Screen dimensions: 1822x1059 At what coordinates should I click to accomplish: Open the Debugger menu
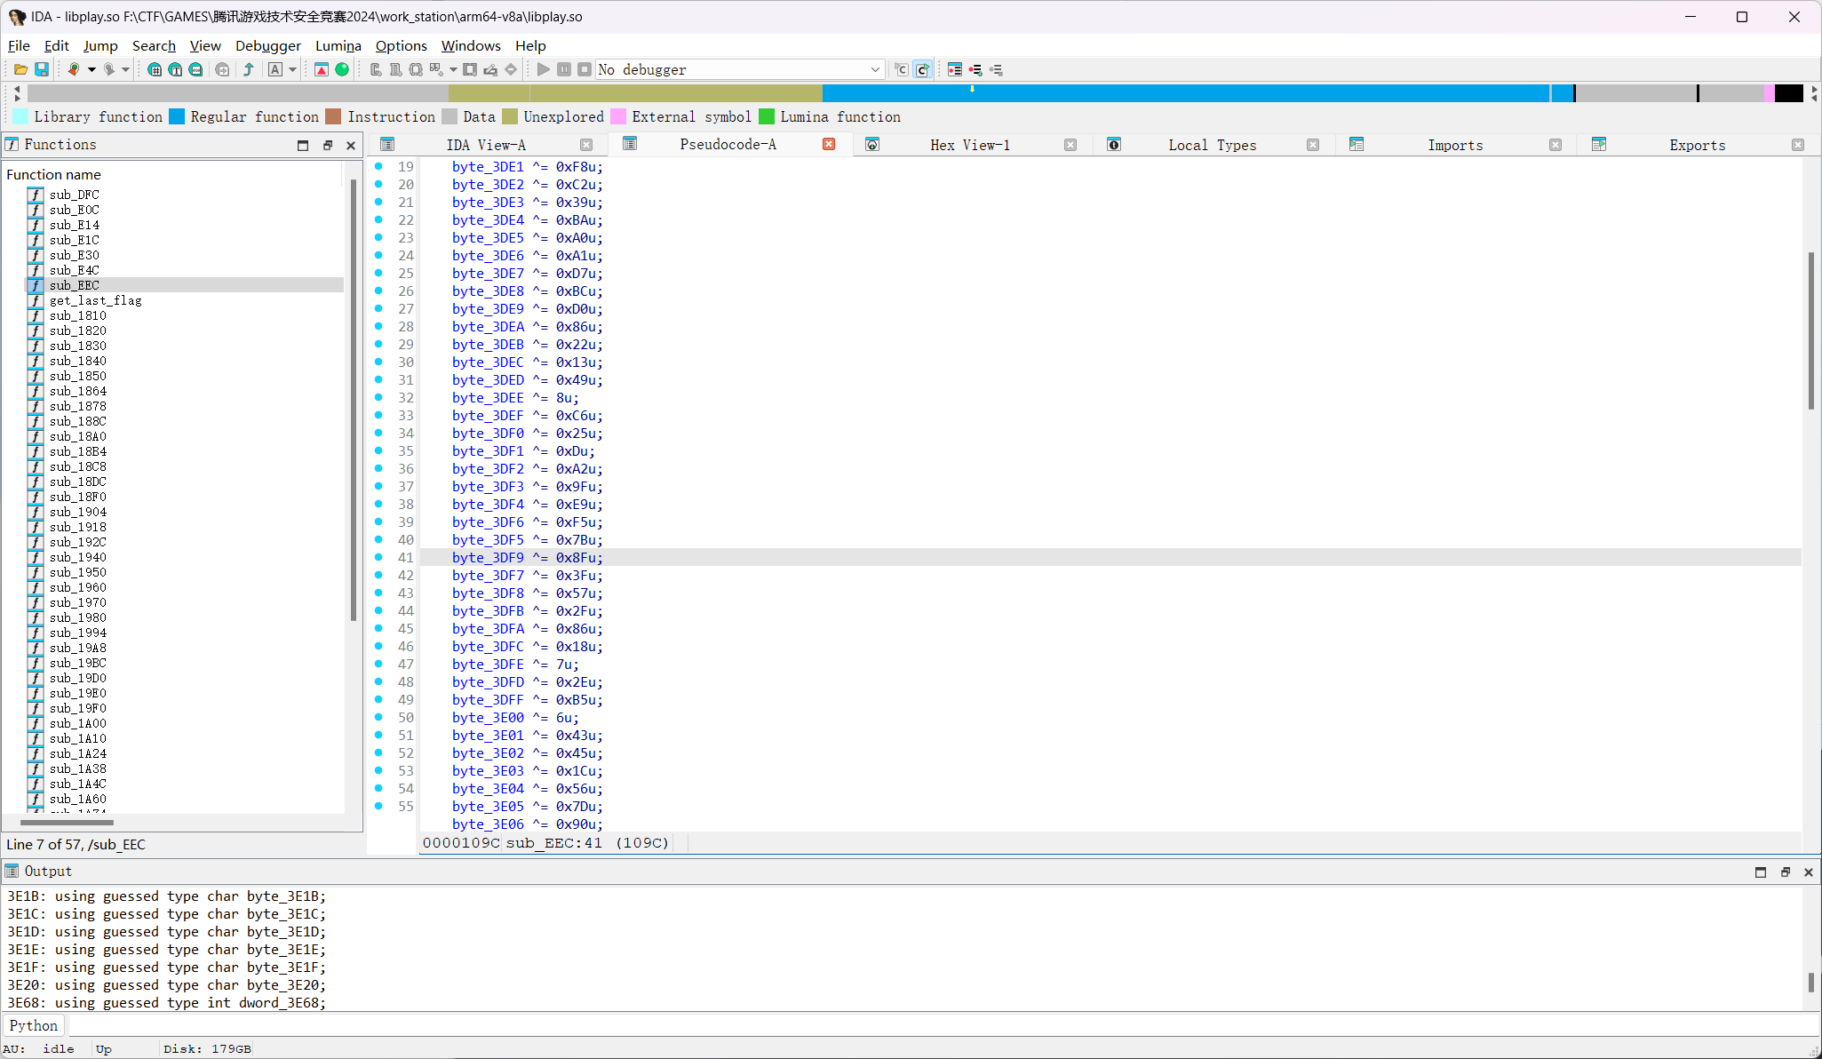268,45
